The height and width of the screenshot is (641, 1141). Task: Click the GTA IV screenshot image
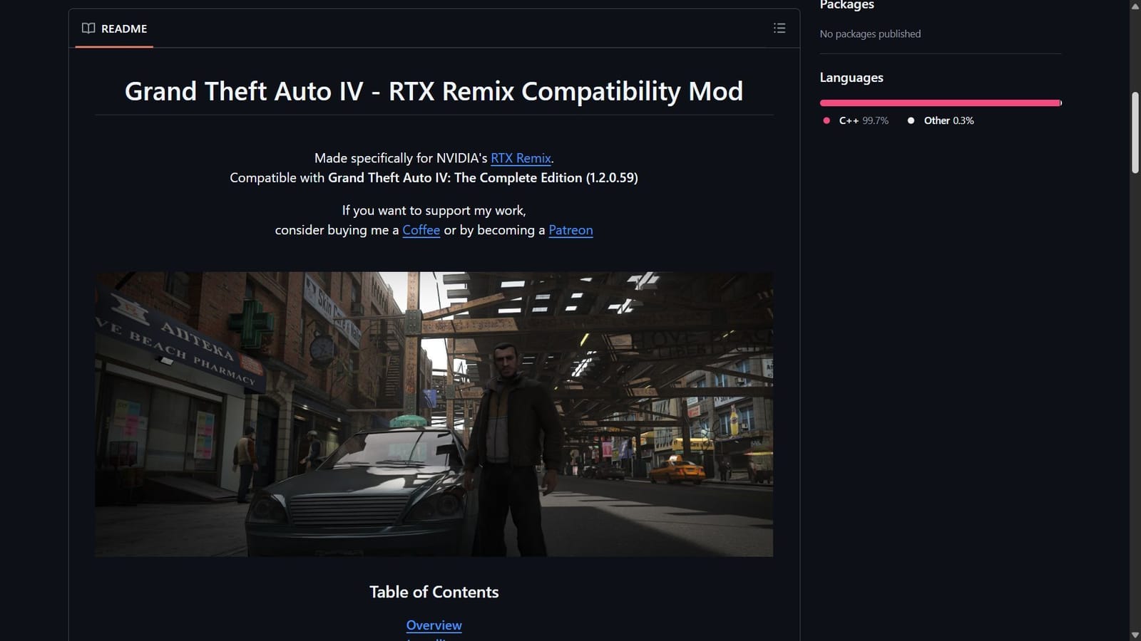[434, 413]
